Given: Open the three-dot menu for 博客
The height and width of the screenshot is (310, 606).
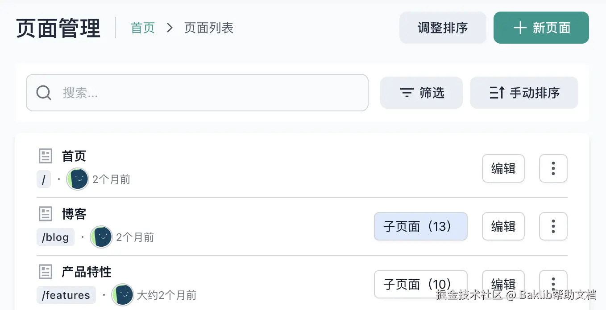Looking at the screenshot, I should tap(553, 226).
